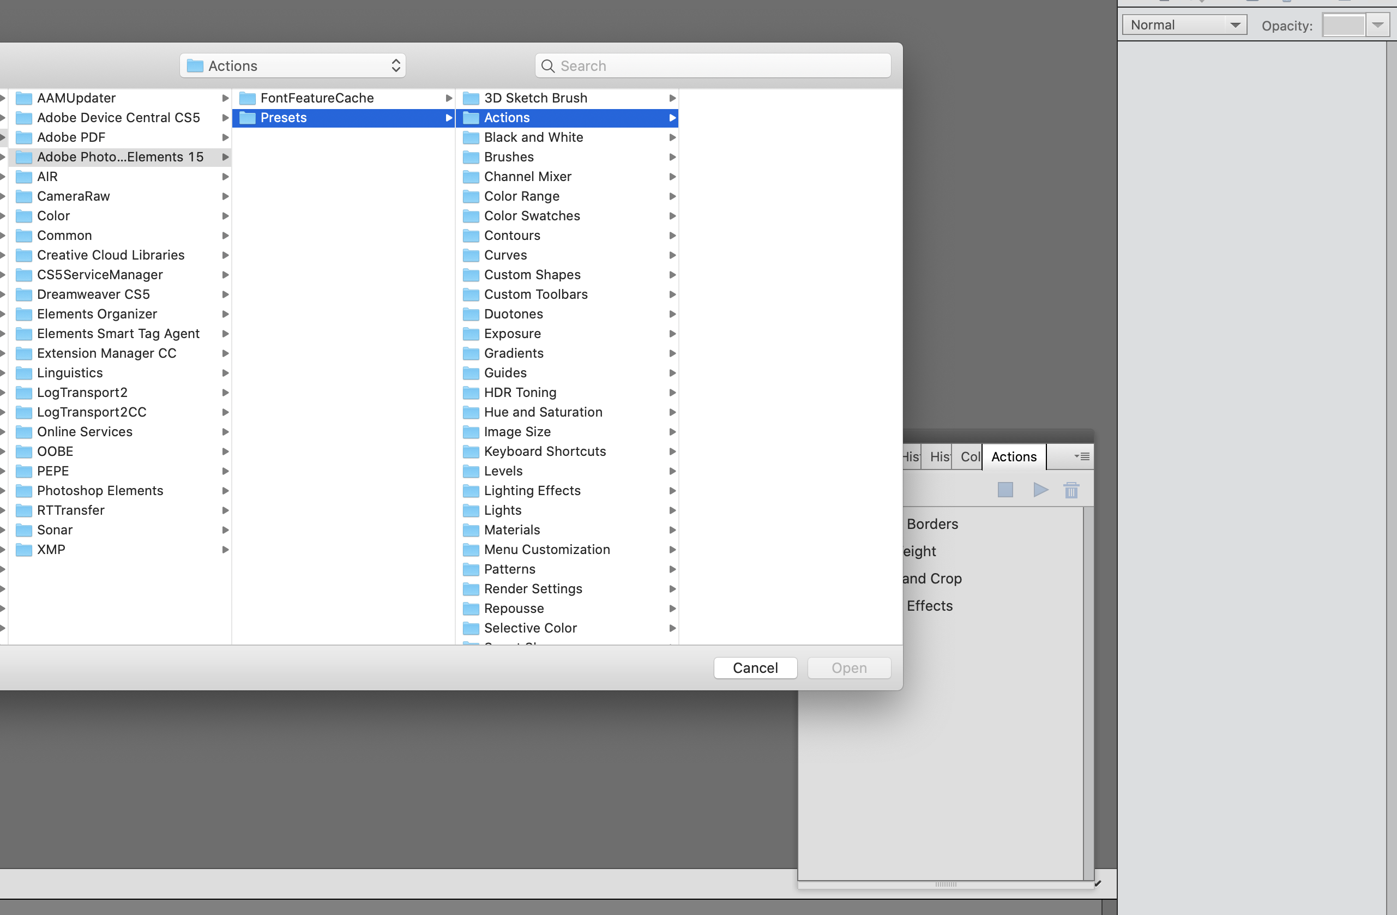
Task: Delete an action with the trash icon
Action: pos(1072,490)
